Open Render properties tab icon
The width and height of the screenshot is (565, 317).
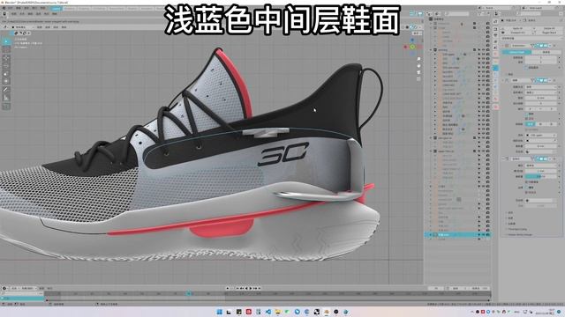click(496, 29)
